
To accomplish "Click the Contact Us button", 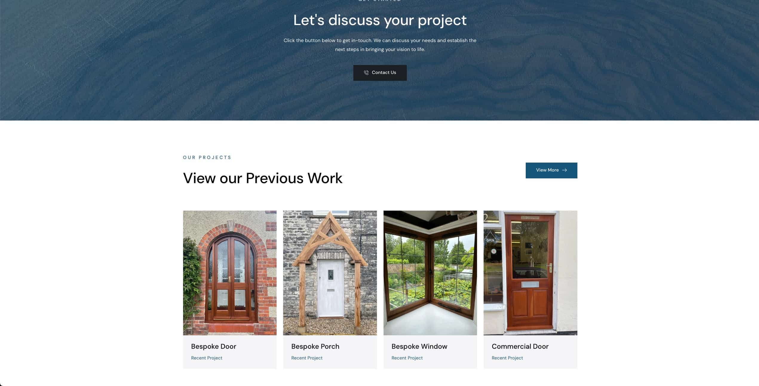I will 380,73.
